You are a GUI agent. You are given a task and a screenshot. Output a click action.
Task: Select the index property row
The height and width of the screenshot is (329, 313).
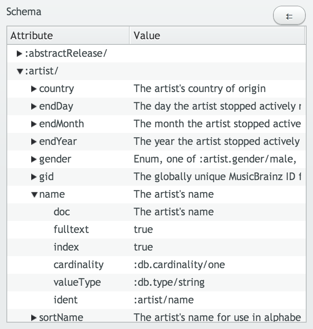[x=156, y=247]
